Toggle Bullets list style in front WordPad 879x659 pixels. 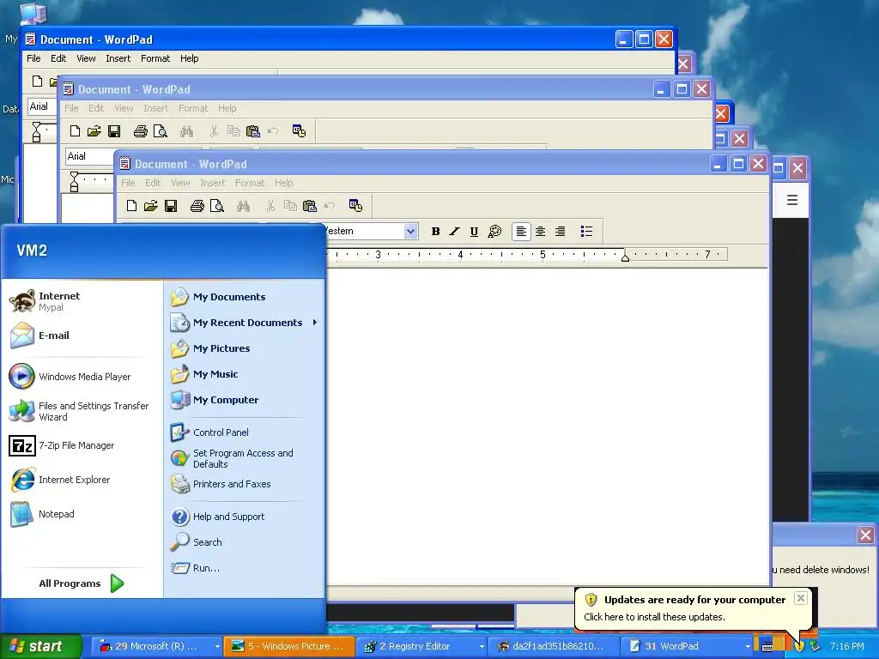click(586, 232)
